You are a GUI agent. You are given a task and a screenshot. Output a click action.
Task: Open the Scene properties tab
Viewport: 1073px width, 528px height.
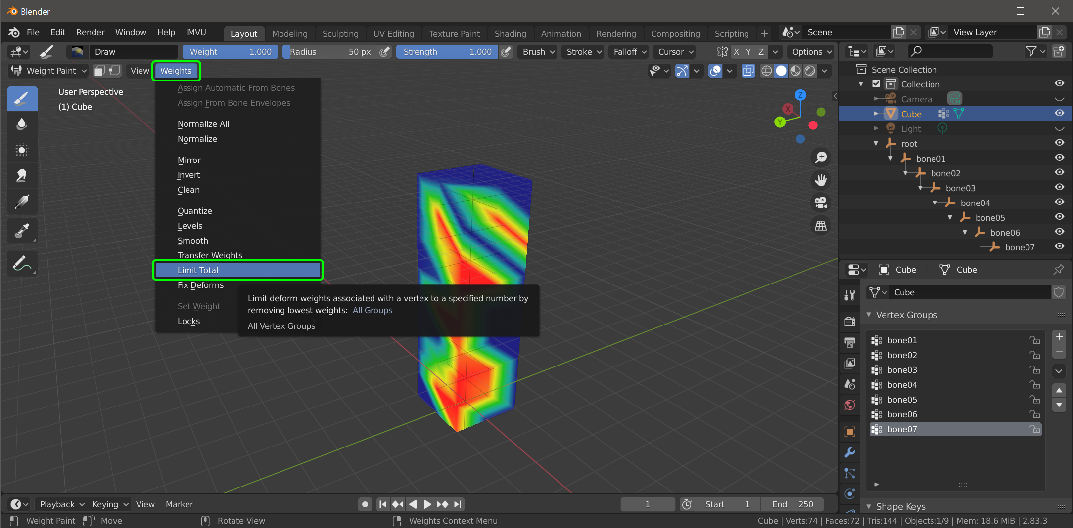[850, 384]
